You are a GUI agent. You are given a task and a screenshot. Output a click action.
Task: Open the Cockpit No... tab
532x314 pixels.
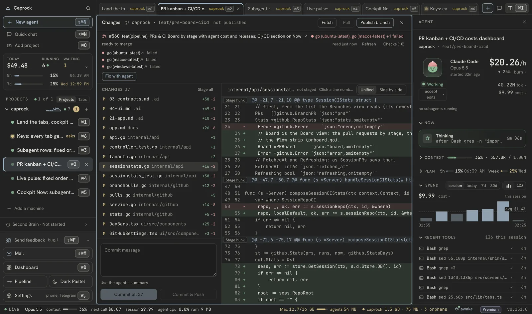point(391,9)
